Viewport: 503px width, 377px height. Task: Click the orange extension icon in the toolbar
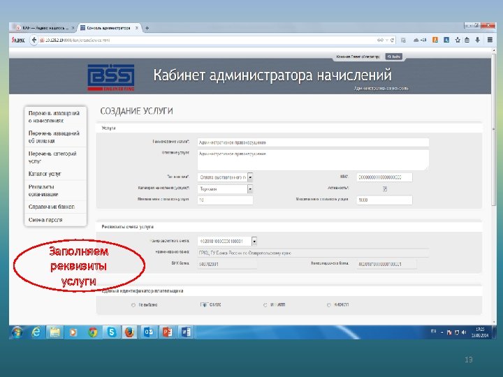pyautogui.click(x=435, y=40)
